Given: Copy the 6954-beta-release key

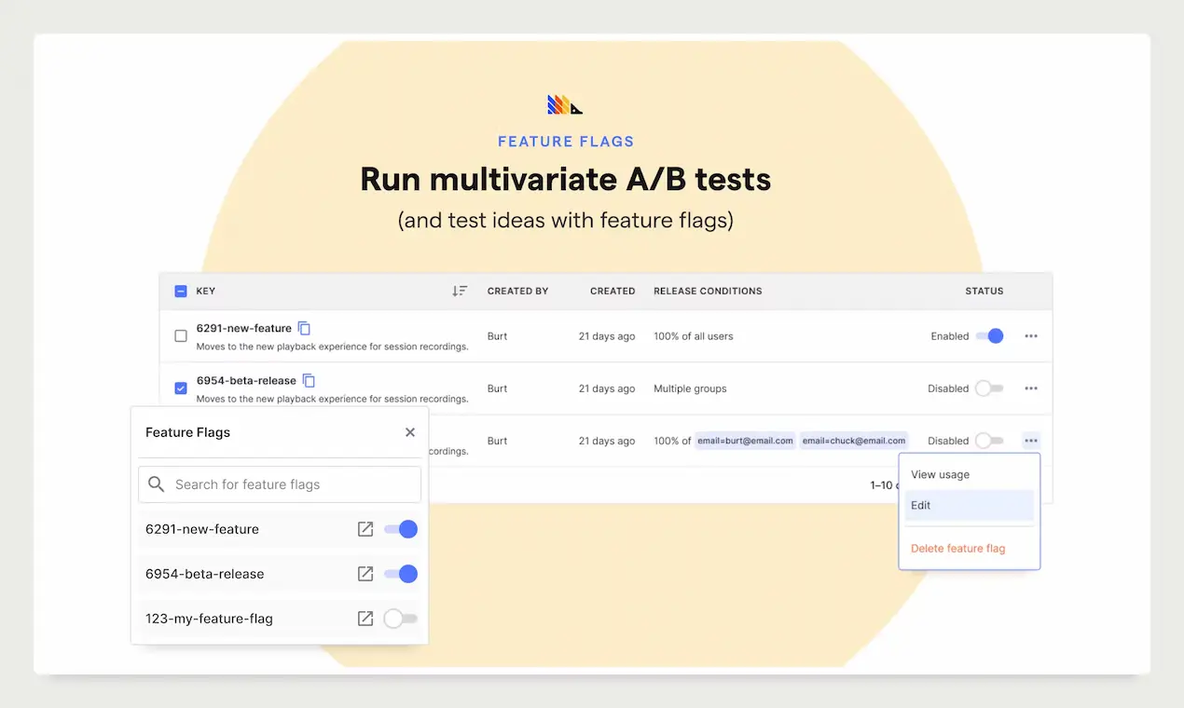Looking at the screenshot, I should (309, 380).
